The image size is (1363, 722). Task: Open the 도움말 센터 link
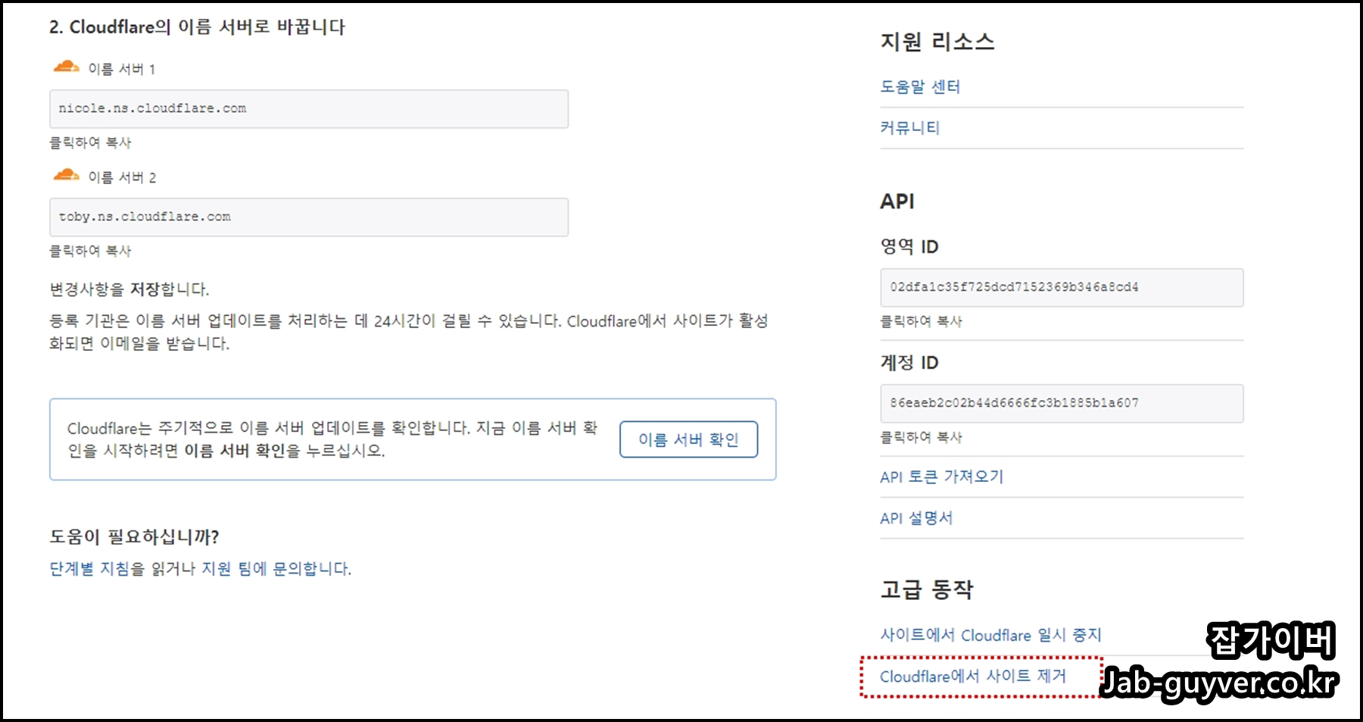(918, 86)
